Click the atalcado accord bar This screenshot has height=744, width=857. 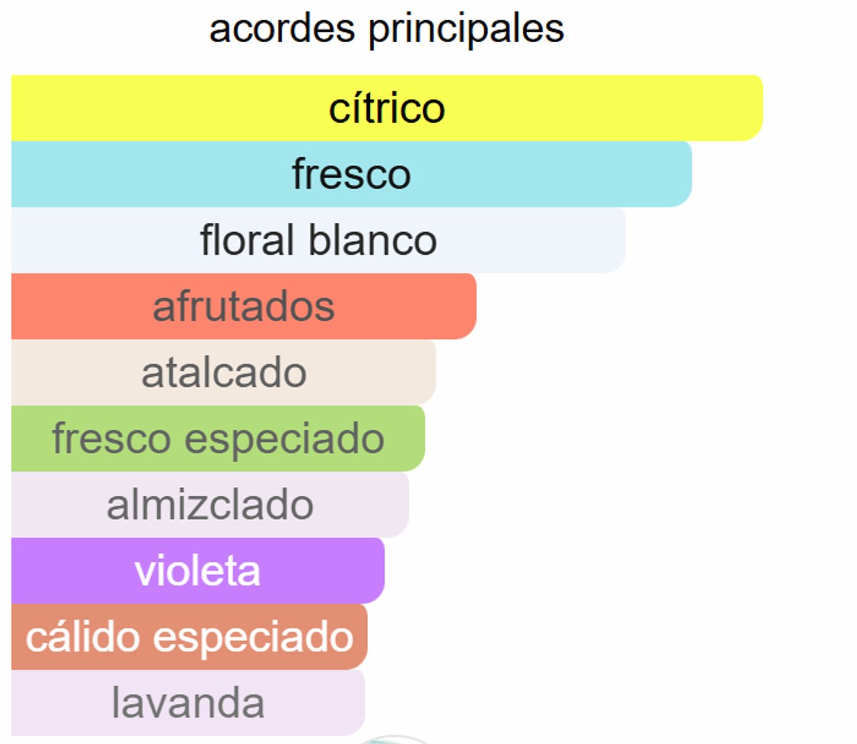pos(224,373)
